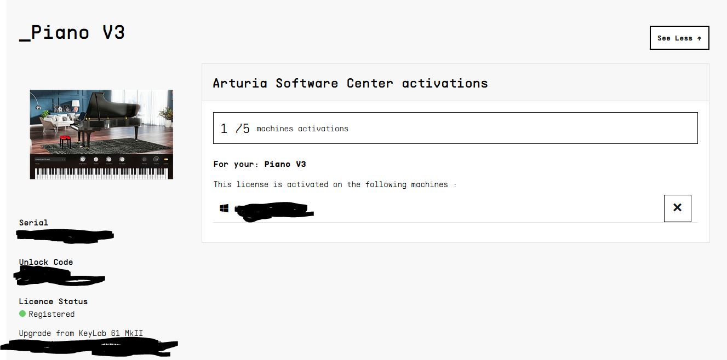Open the American Grand model dropdown in thumbnail
Viewport: 727px width, 360px height.
click(x=50, y=159)
